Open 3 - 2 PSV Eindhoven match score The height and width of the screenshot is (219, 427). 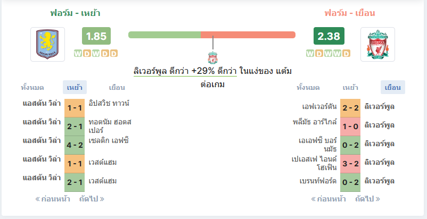(x=350, y=164)
